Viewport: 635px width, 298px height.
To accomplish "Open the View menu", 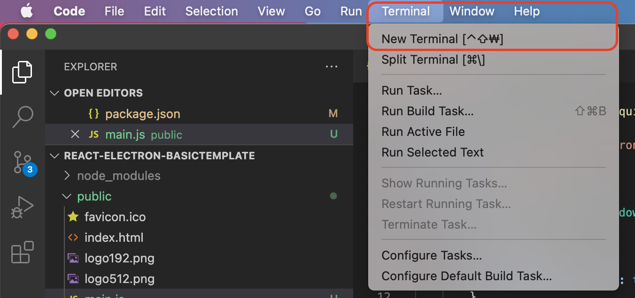I will coord(271,11).
